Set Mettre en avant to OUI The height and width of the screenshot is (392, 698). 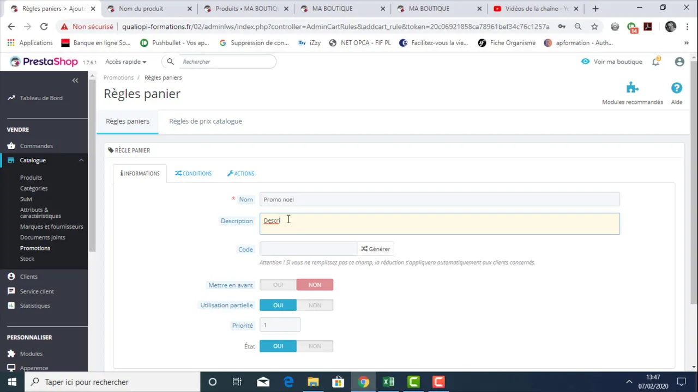tap(278, 285)
